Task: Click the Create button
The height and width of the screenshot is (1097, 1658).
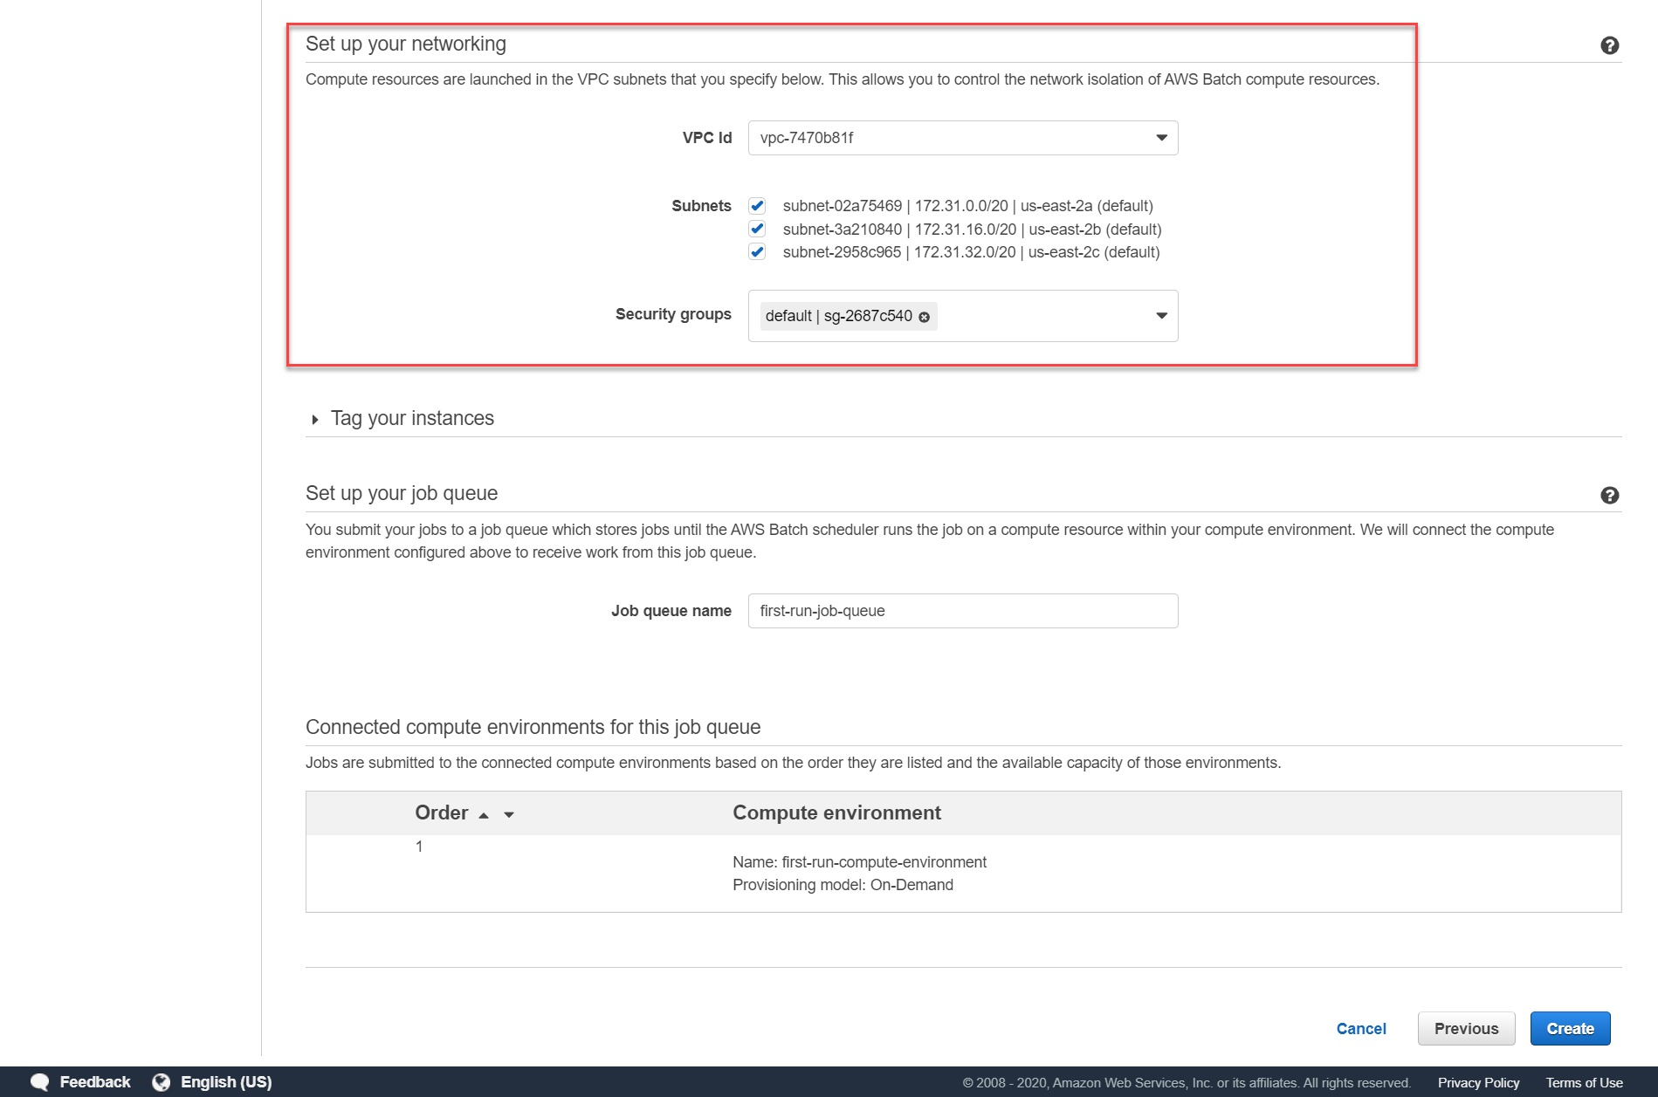Action: click(1570, 1029)
